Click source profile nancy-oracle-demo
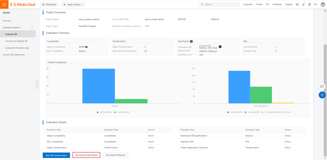This screenshot has height=160, width=327. click(x=154, y=19)
